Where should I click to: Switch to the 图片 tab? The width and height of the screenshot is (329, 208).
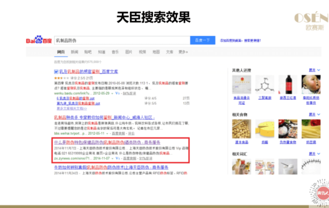click(129, 52)
